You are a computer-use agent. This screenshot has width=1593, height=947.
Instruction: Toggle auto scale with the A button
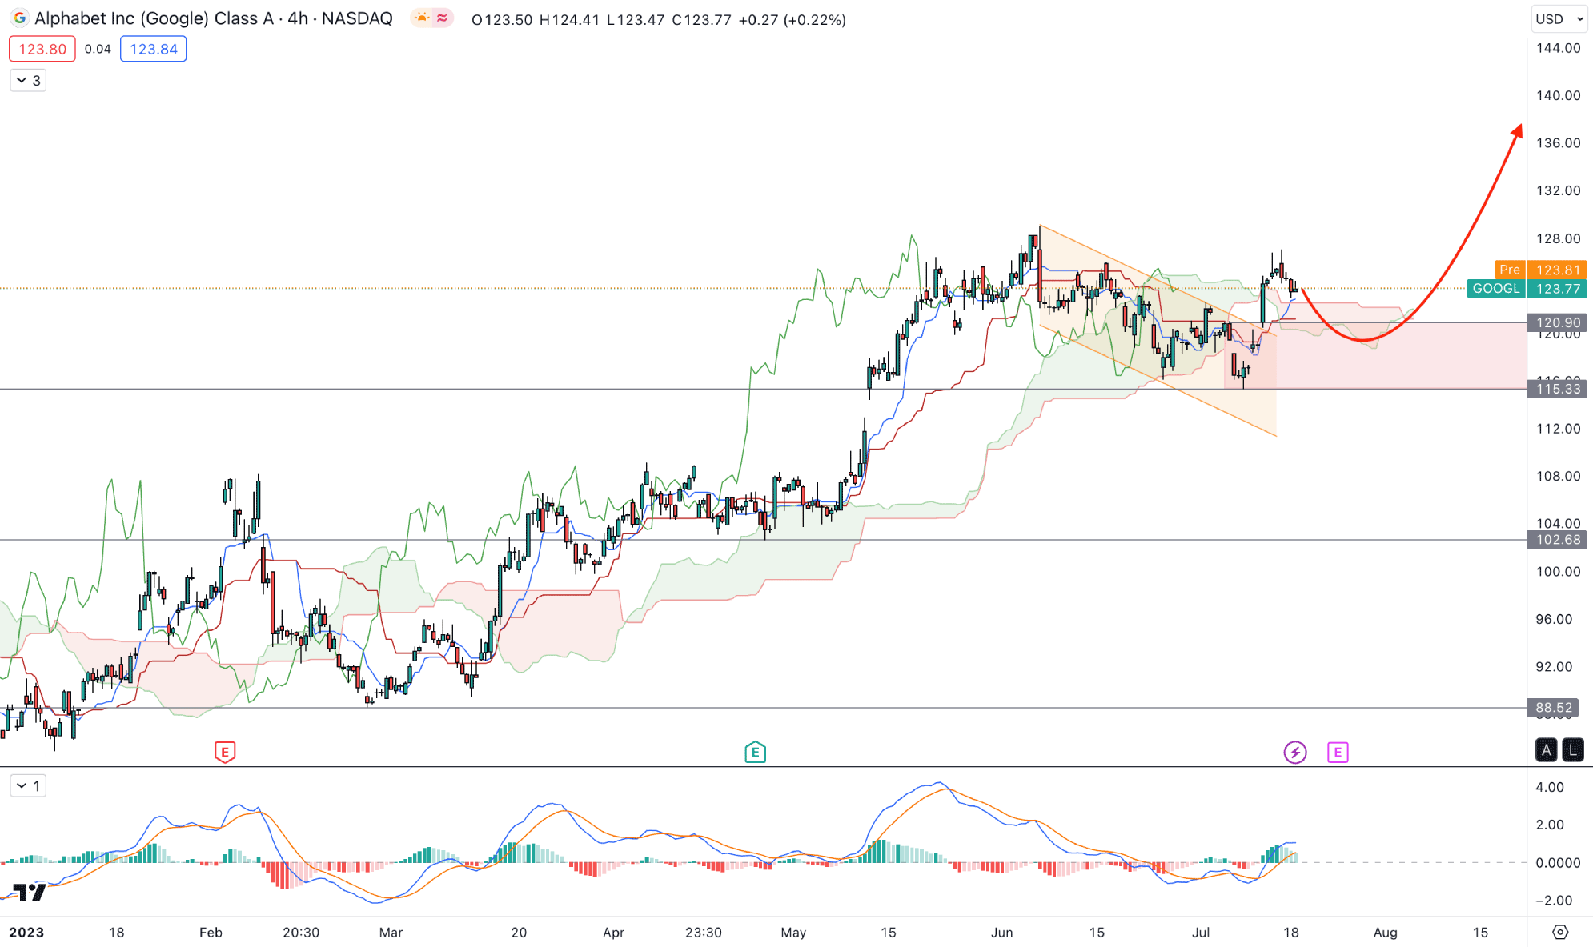pos(1547,750)
